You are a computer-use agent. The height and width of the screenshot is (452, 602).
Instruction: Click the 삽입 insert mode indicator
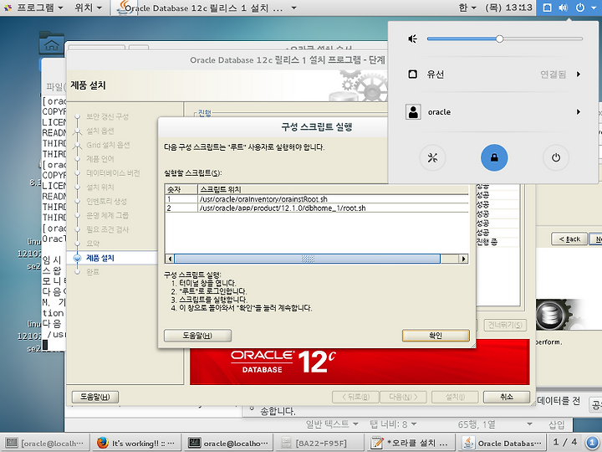(556, 424)
